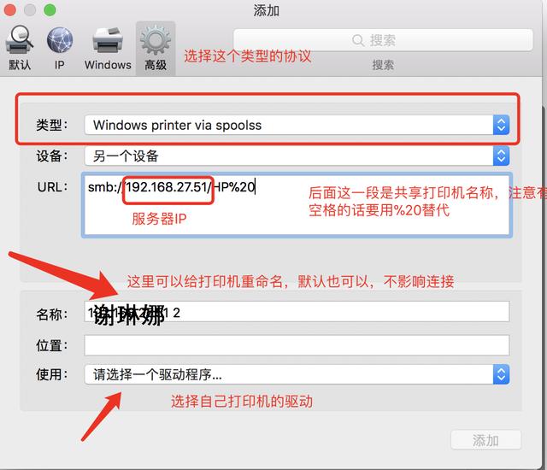Expand the 设备 dropdown showing 另一个设备

(297, 156)
